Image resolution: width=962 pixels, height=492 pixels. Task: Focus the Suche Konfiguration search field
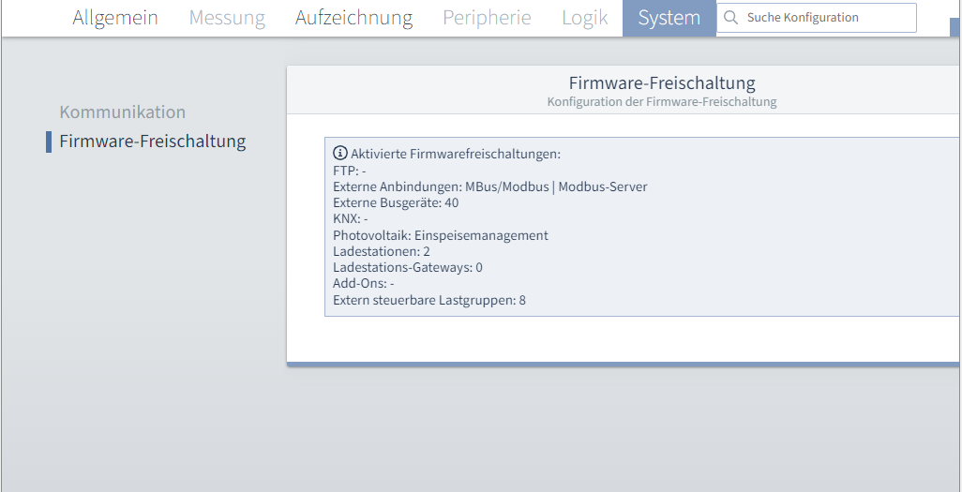click(x=817, y=18)
